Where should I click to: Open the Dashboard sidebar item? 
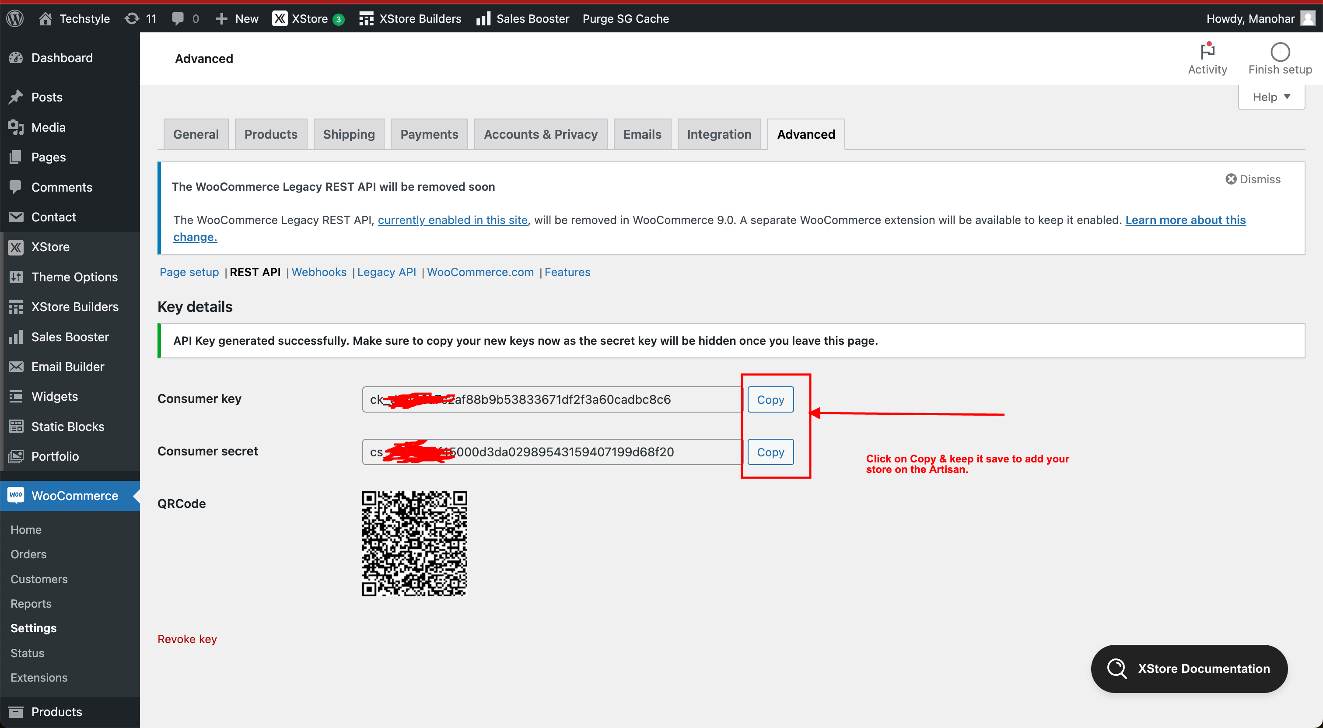[62, 58]
